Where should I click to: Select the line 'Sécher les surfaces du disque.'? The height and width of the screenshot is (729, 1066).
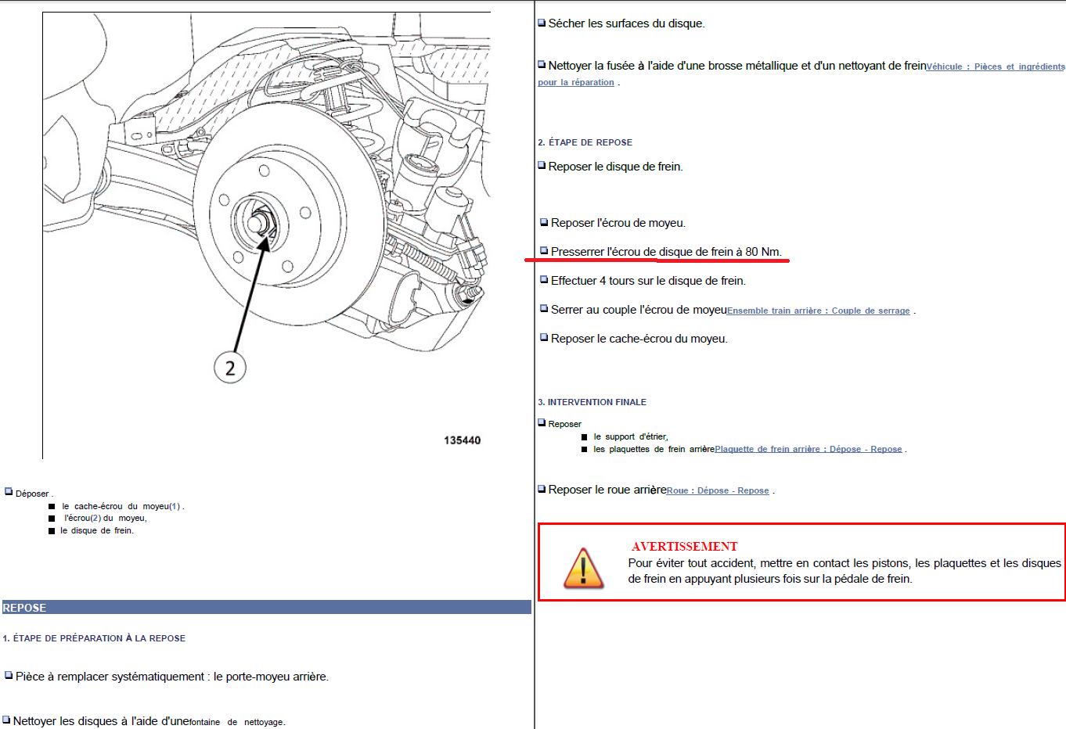tap(626, 23)
